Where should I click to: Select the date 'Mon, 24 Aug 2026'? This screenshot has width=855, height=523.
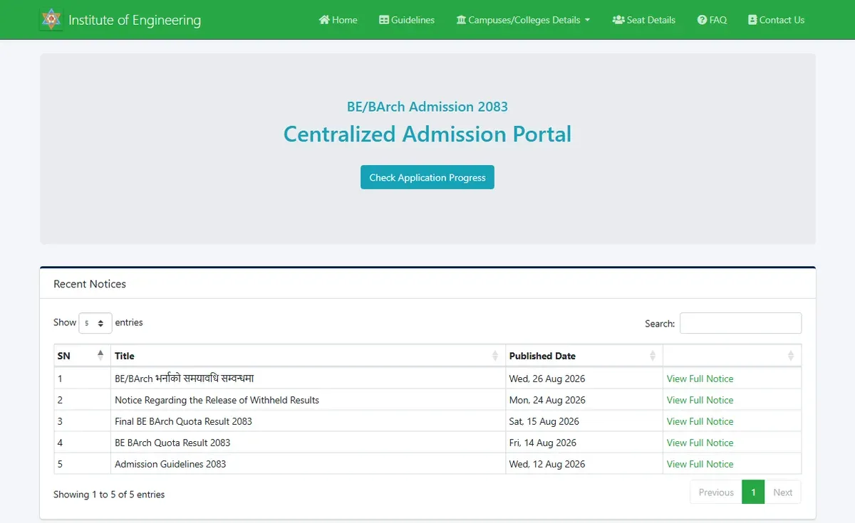(x=547, y=400)
